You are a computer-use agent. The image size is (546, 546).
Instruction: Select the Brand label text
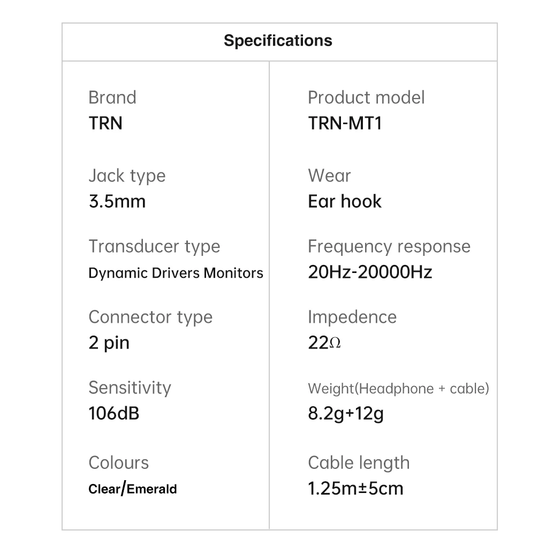112,97
